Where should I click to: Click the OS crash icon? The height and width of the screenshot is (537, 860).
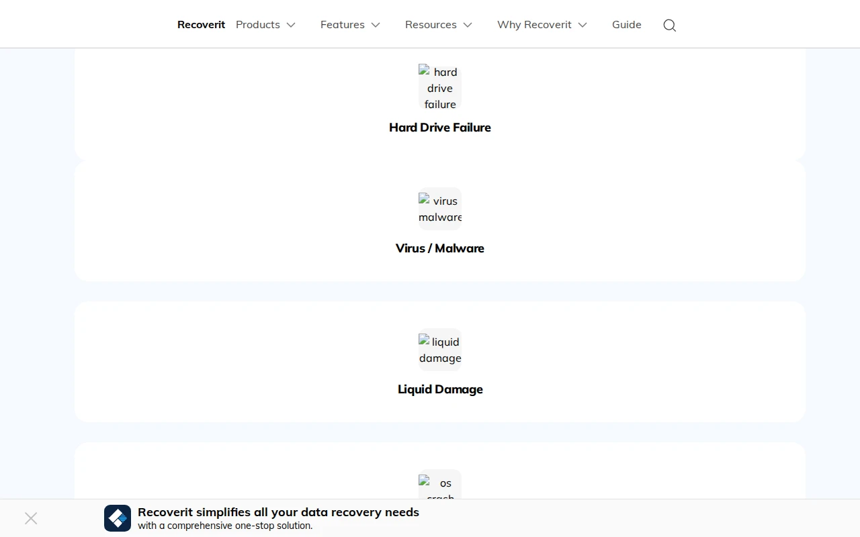pos(440,486)
